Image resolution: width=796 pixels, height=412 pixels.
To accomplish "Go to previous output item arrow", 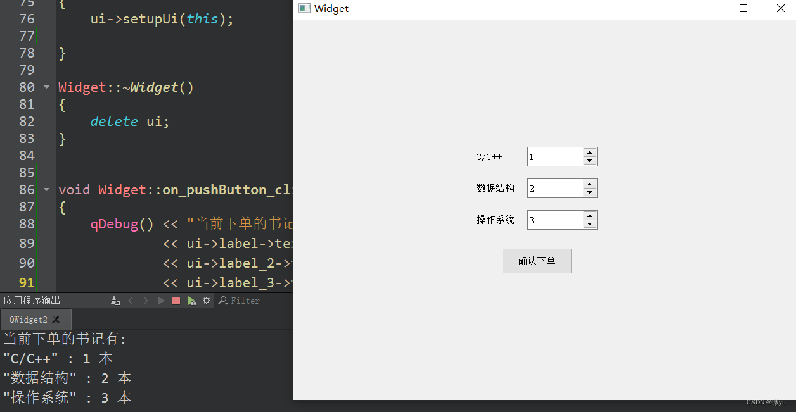I will coord(131,301).
